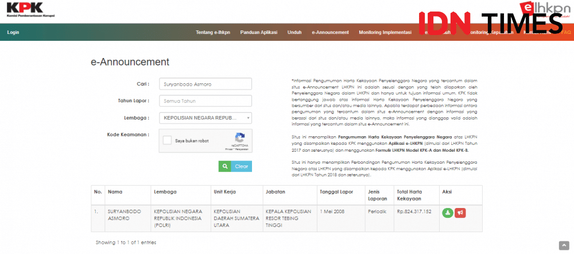This screenshot has height=254, width=574.
Task: Click the e-lhkpn logo at top right
Action: 547,8
